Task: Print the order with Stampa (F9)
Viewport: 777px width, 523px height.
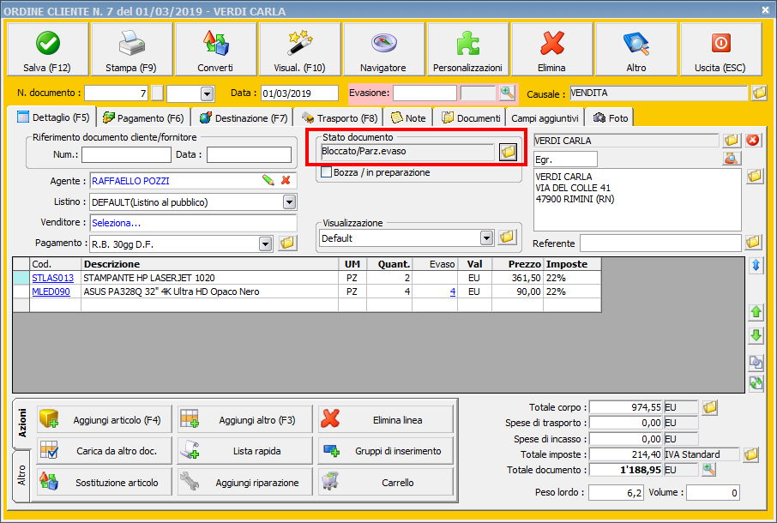Action: 130,50
